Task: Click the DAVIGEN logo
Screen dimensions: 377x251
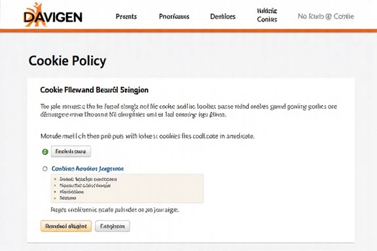Action: 53,16
